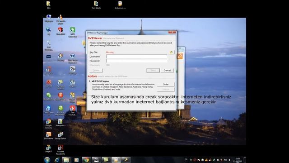Order the MHEG-5 Engine addon
Image resolution: width=289 pixels, height=163 pixels.
tap(166, 85)
